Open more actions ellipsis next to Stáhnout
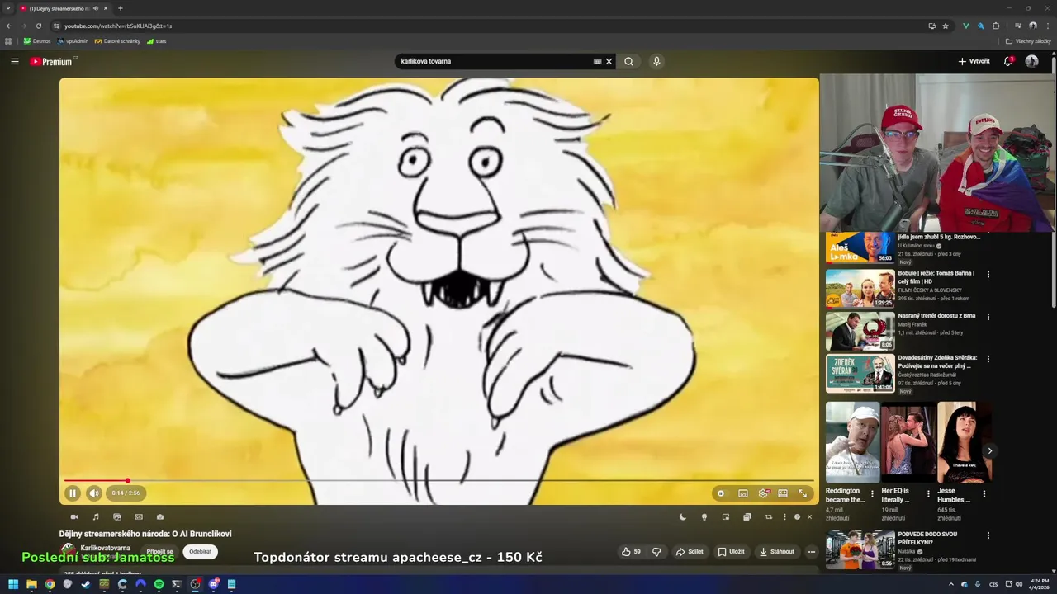Screen dimensions: 1057x594 (x=812, y=552)
